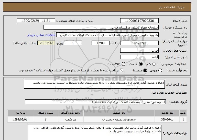The height and width of the screenshot is (140, 197).
Task: Click the شماره نیاز label
Action: 180,21
